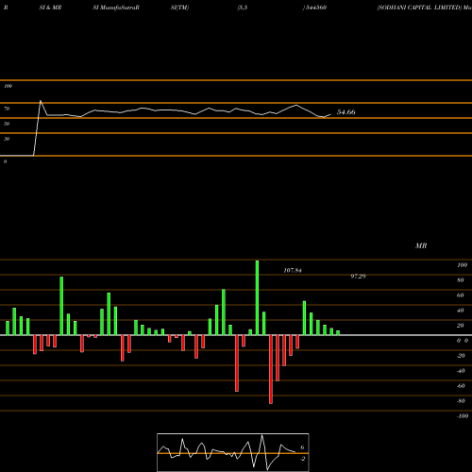472x472 pixels.
Task: Click the 107.84 value in MR chart
Action: point(293,270)
